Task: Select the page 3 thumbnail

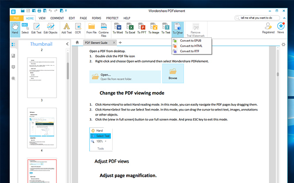Action: 42,78
